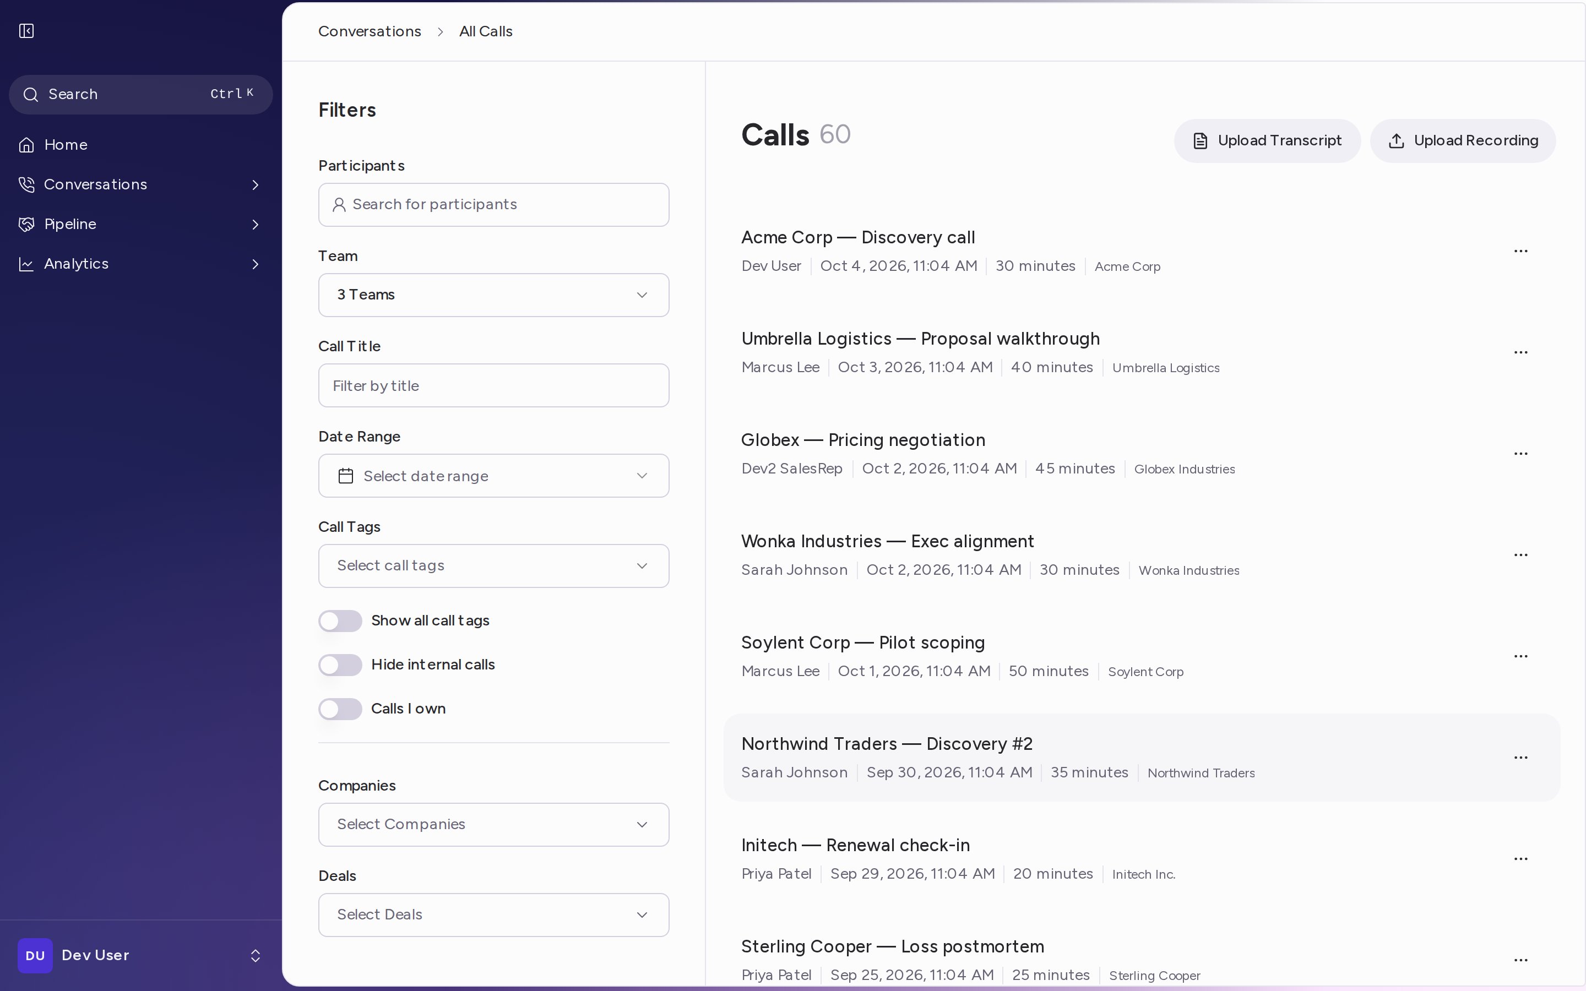Focus the Filter by title field

[493, 385]
